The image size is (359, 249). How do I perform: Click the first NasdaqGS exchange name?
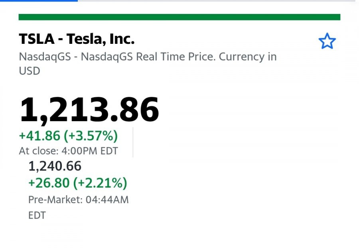click(x=45, y=57)
